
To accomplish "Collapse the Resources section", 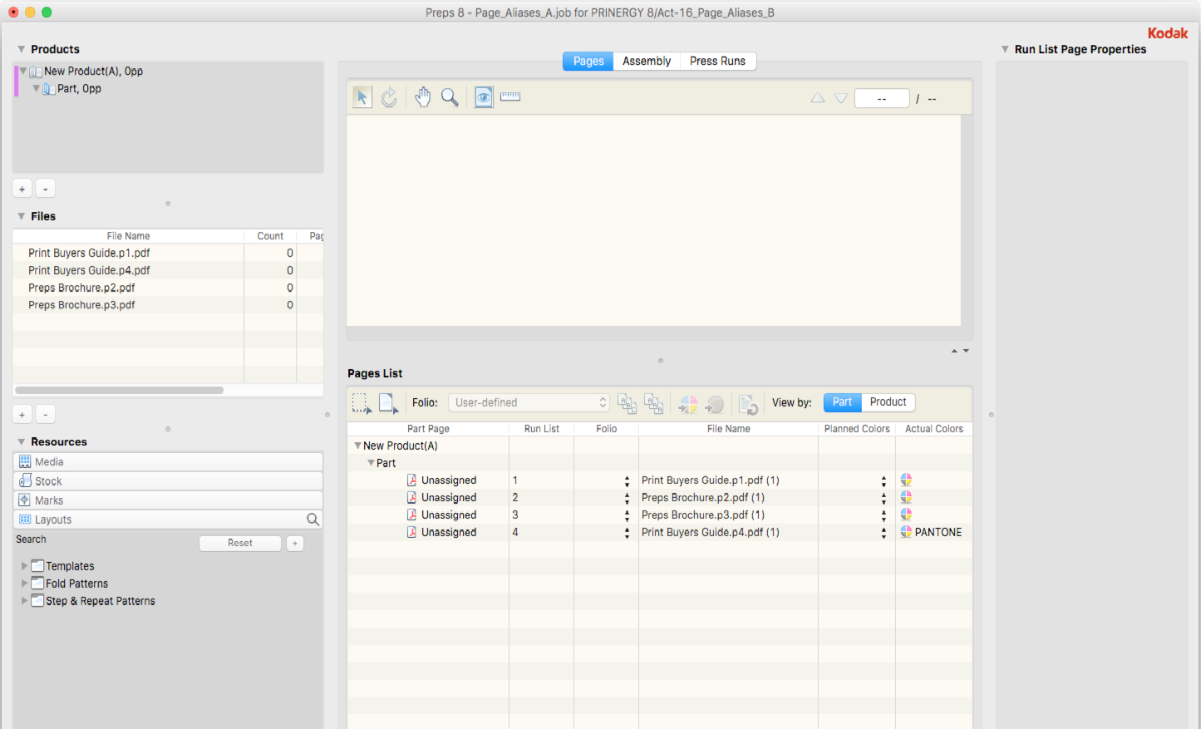I will click(22, 442).
